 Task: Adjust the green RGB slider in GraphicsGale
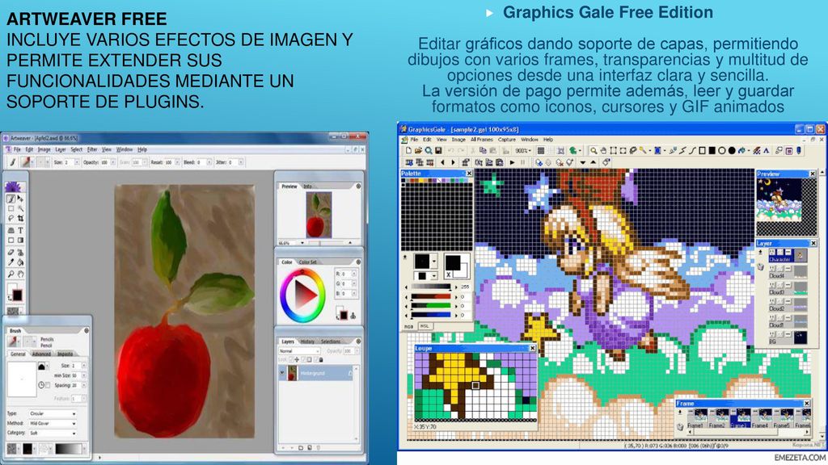431,305
